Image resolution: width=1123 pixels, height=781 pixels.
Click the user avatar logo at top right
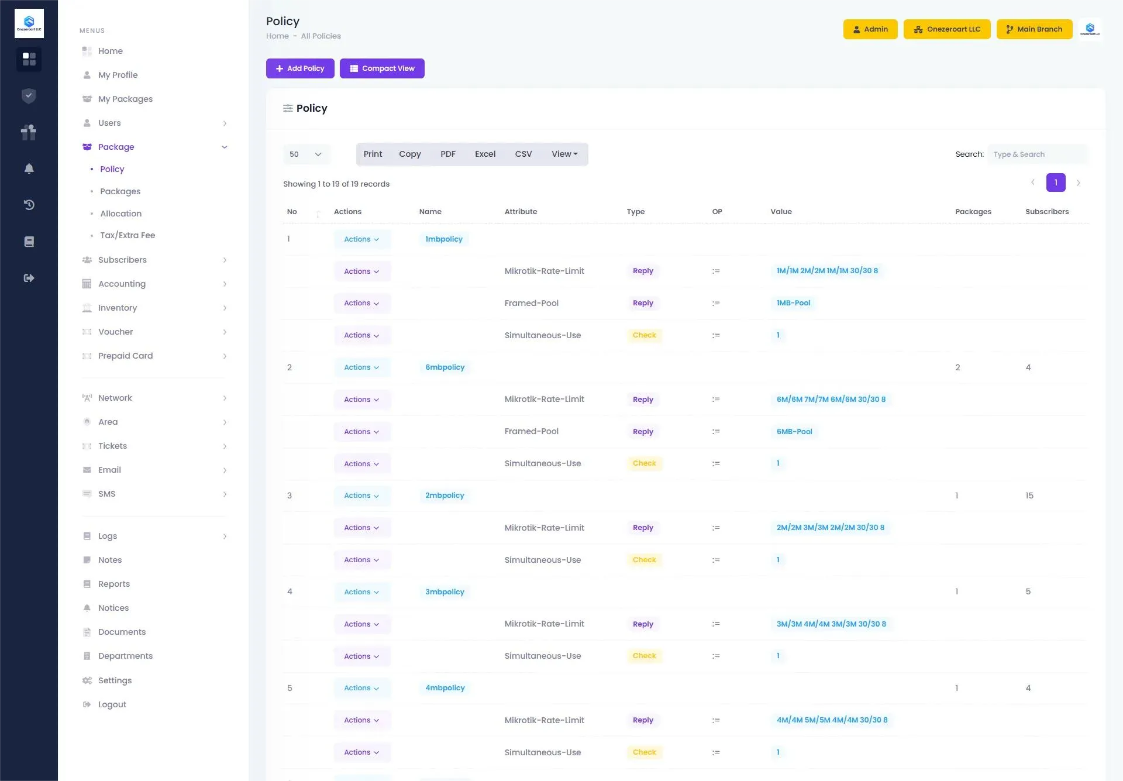[x=1090, y=29]
